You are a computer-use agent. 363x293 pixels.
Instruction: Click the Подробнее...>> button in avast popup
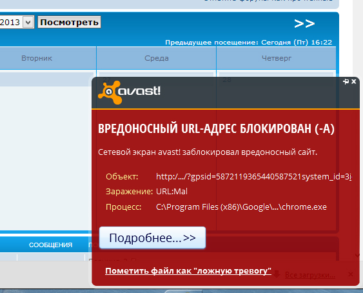tap(152, 237)
